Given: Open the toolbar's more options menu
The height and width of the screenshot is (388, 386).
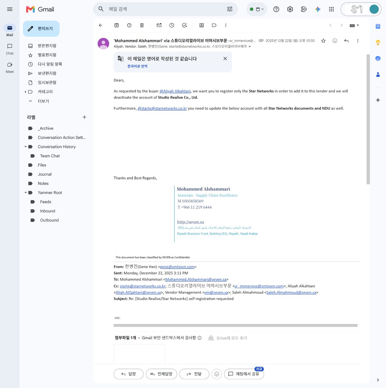Looking at the screenshot, I should 226,25.
